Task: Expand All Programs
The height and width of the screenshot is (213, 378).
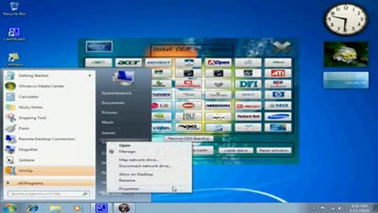Action: 50,183
